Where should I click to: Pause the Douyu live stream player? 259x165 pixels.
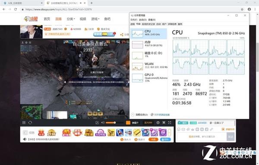tap(24, 123)
